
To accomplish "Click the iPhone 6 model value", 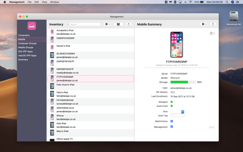I will [175, 78].
